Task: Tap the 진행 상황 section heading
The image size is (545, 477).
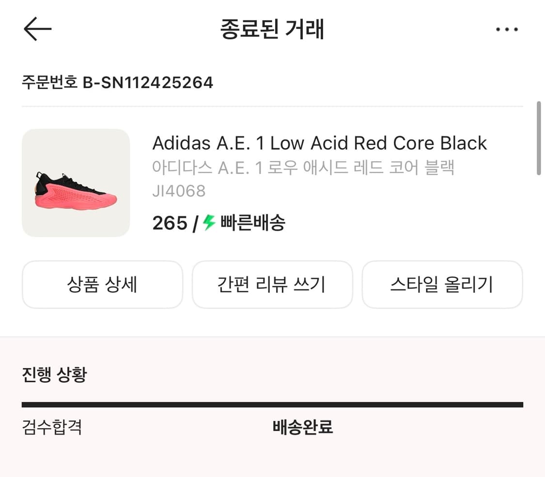Action: [x=54, y=374]
